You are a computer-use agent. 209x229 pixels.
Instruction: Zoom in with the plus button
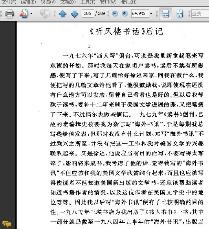[125, 14]
